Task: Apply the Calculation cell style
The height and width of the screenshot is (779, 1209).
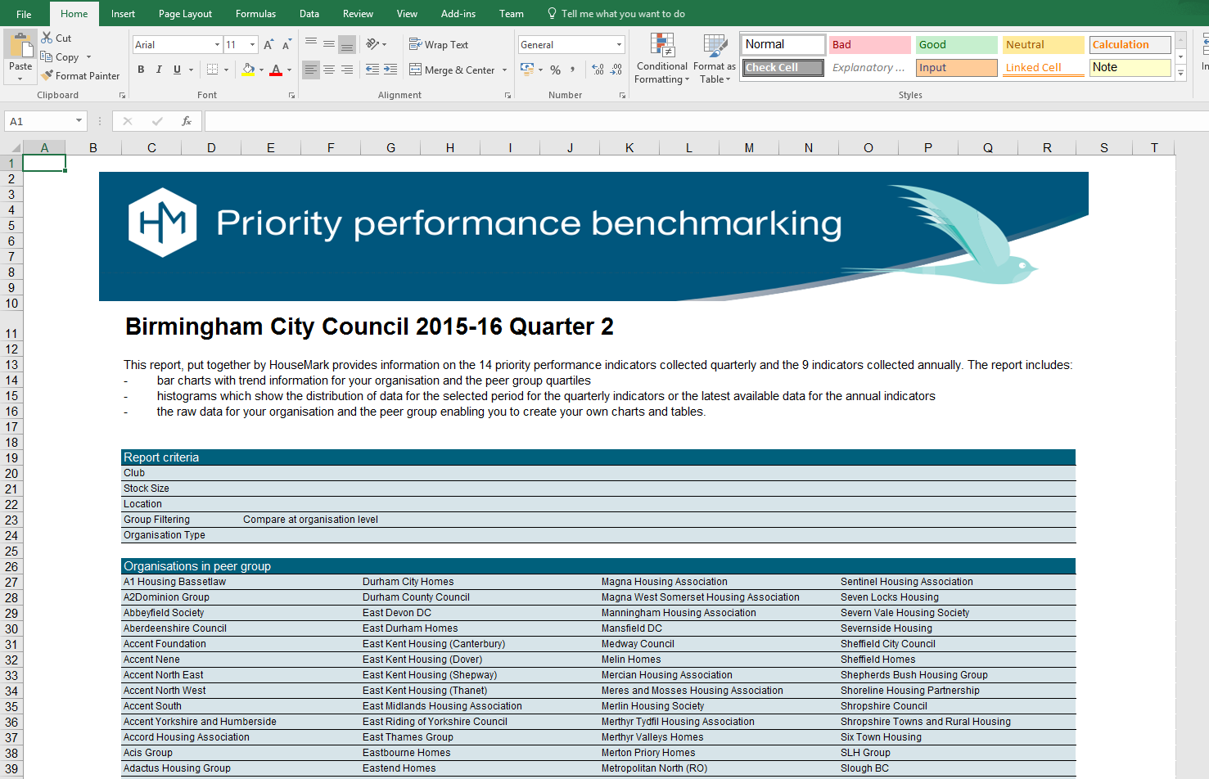Action: click(1130, 45)
